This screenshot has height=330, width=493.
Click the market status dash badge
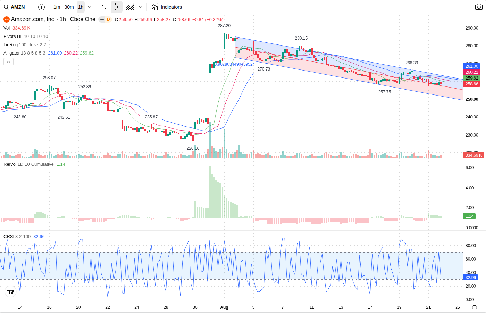(x=102, y=19)
